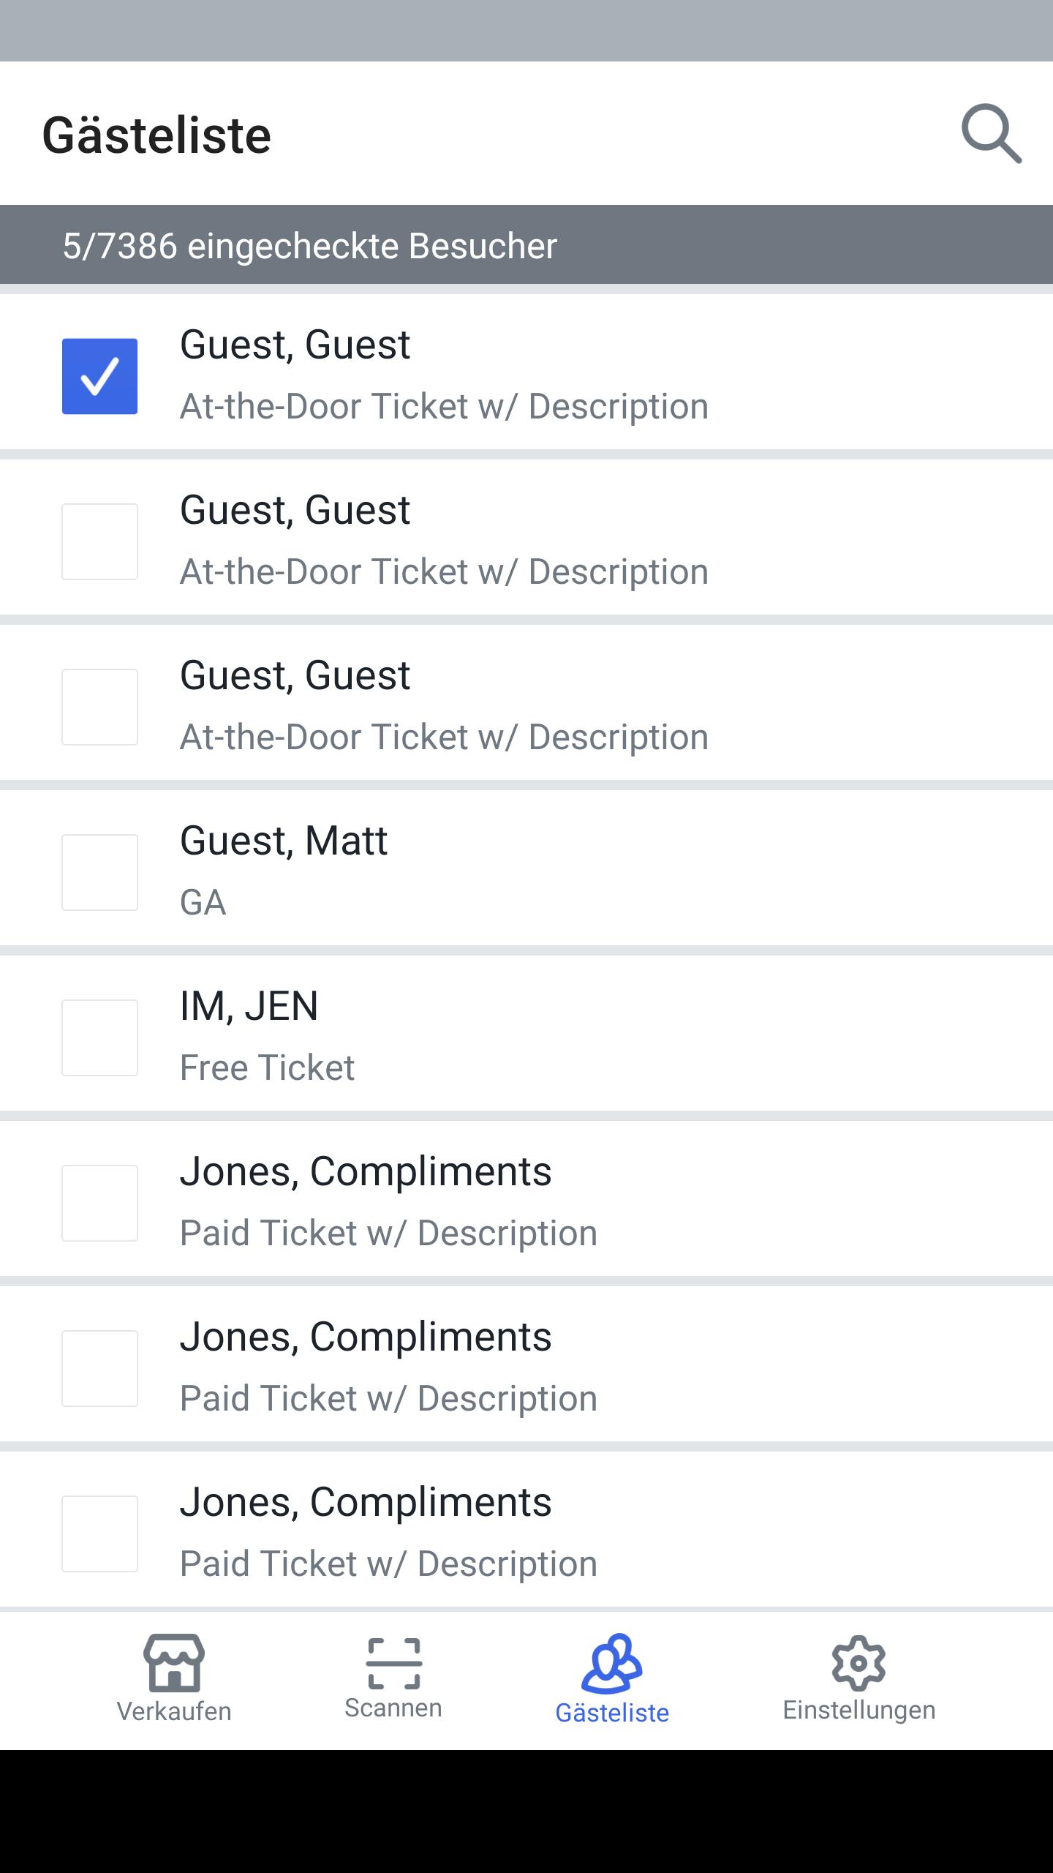Uncheck the checked first Guest, Guest checkbox
Image resolution: width=1053 pixels, height=1873 pixels.
pos(99,376)
